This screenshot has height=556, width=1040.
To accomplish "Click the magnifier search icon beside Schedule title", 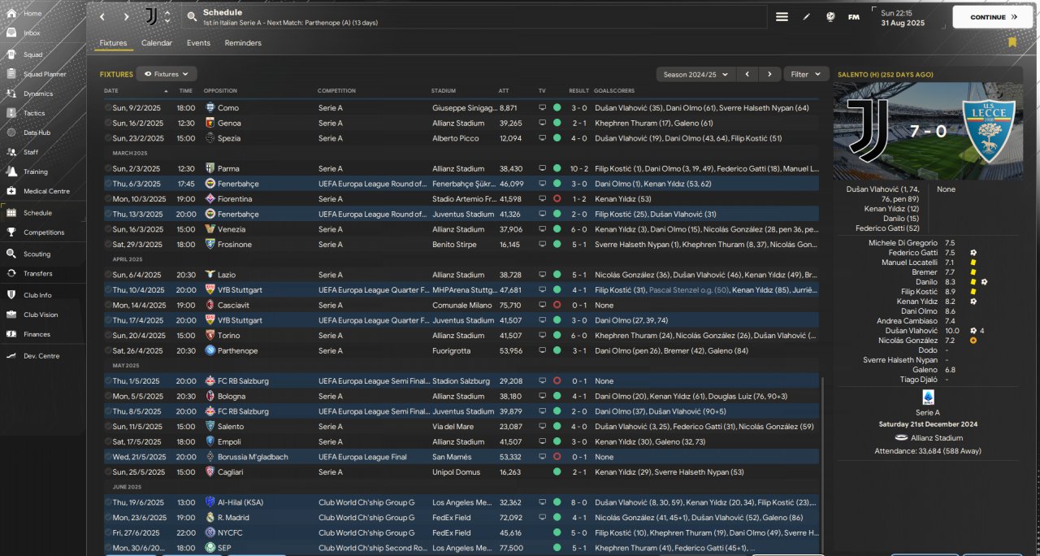I will tap(191, 16).
